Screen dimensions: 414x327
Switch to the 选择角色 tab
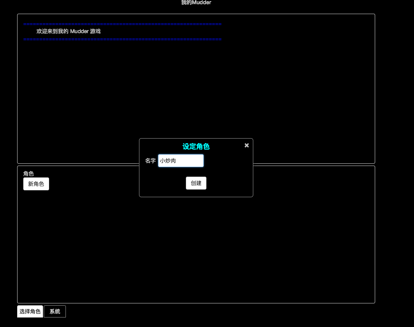click(x=30, y=311)
